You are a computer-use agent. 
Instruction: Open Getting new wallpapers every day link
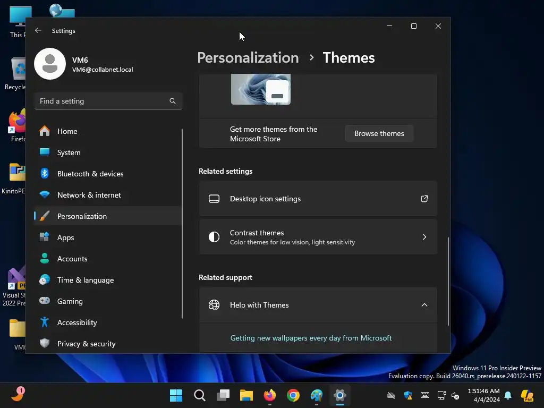(311, 338)
